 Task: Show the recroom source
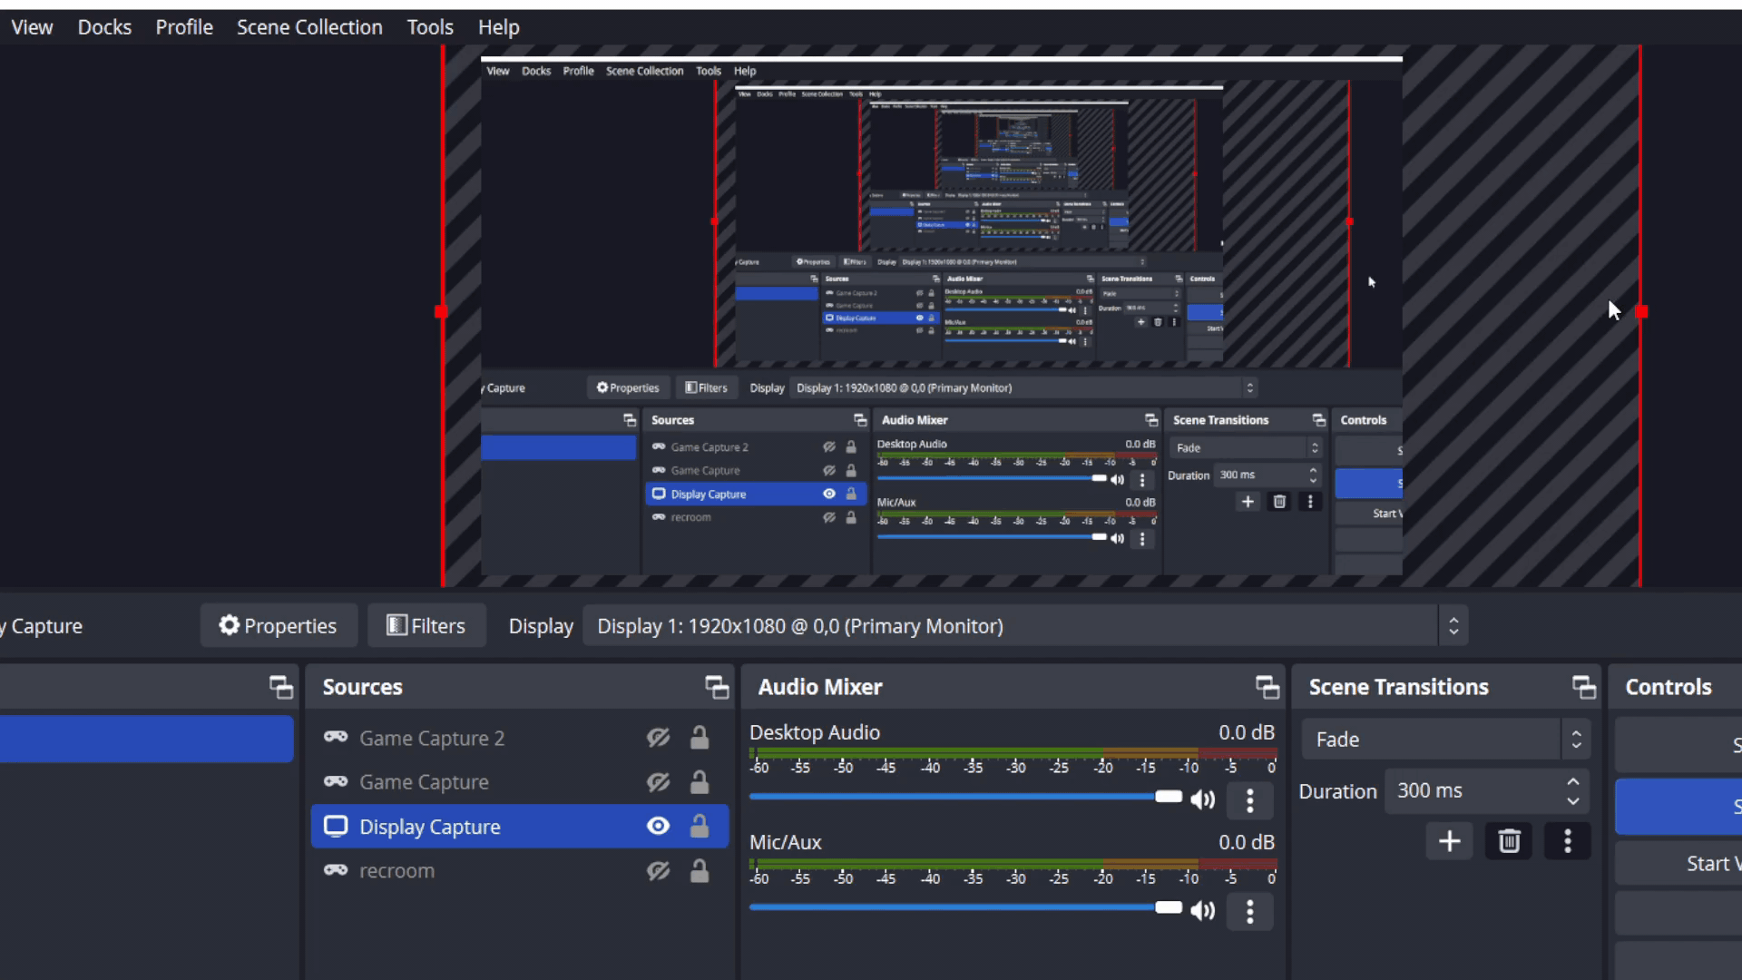(x=658, y=871)
